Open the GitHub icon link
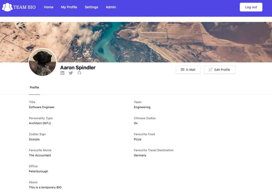The height and width of the screenshot is (196, 272). point(79,73)
